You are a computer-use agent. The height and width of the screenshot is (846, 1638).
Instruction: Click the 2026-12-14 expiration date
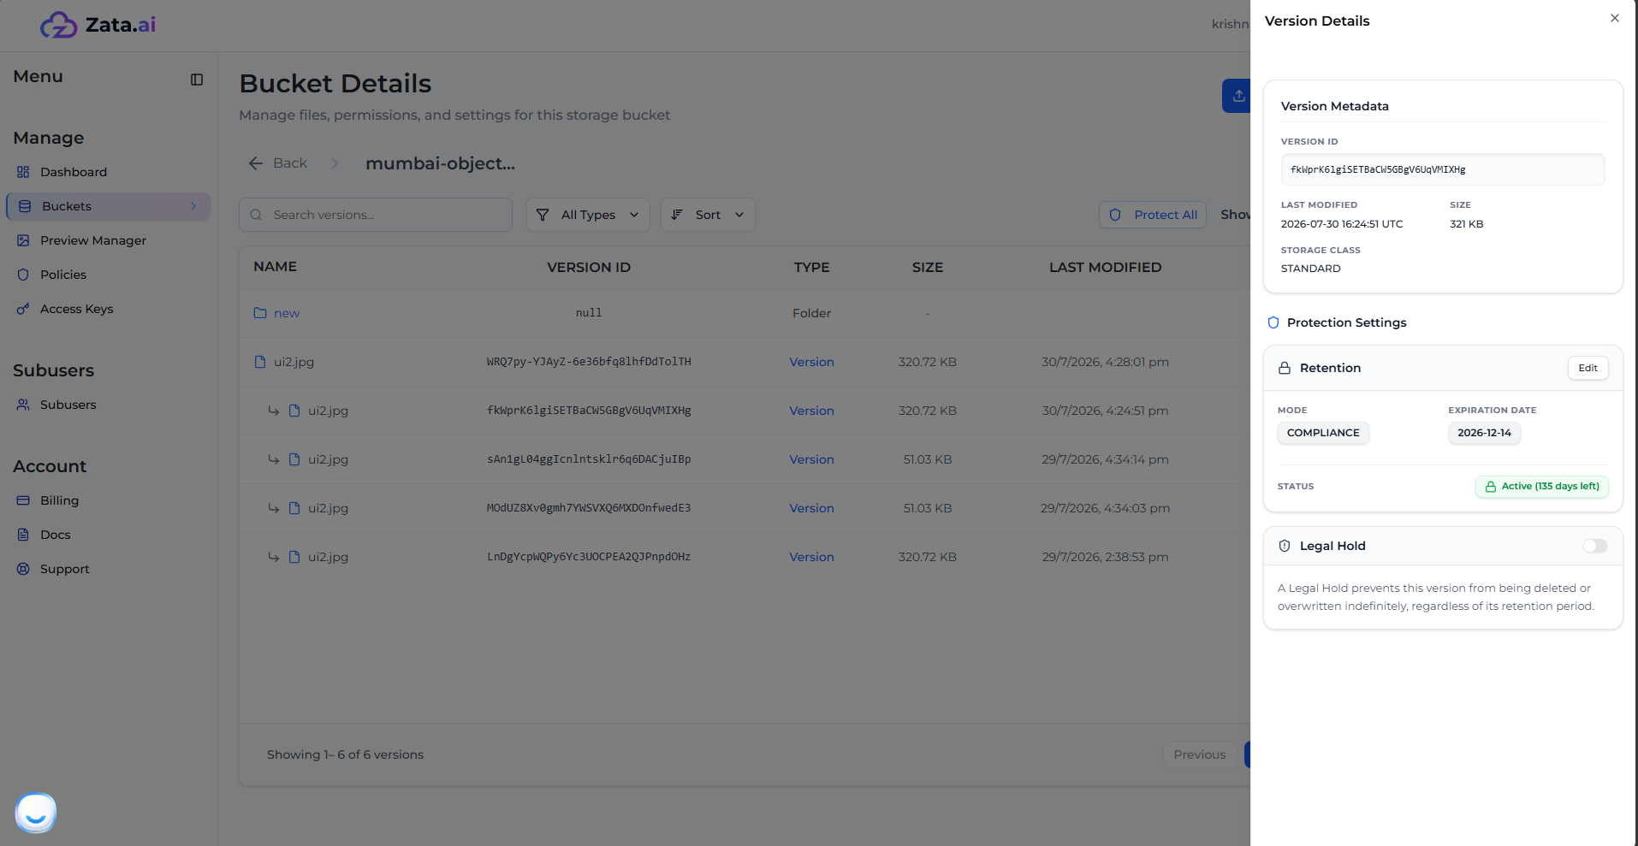coord(1484,433)
